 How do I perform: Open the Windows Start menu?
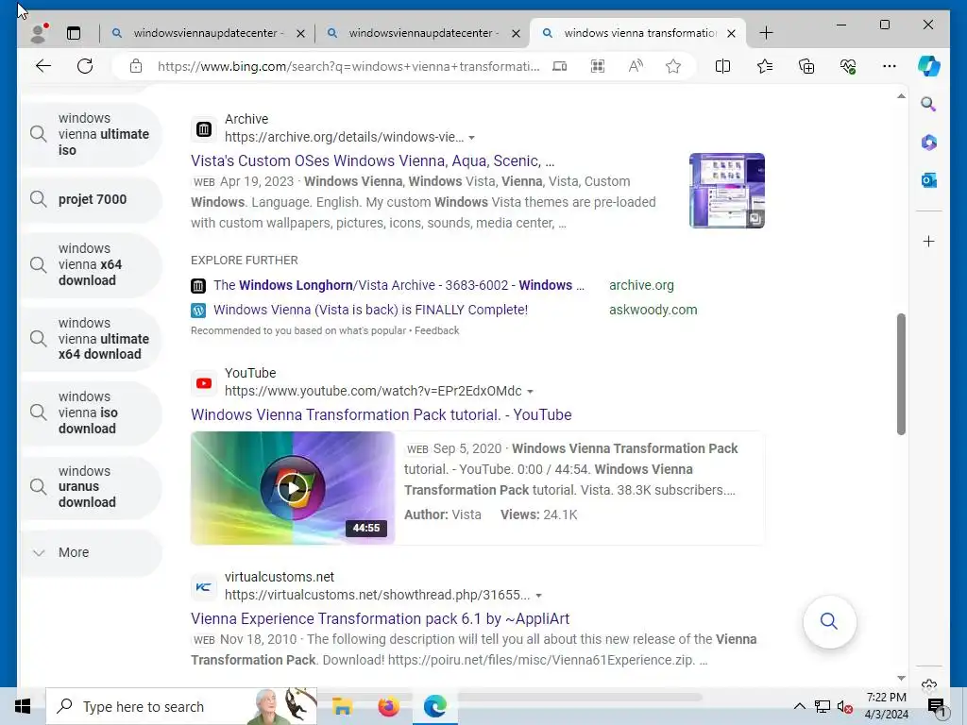23,706
